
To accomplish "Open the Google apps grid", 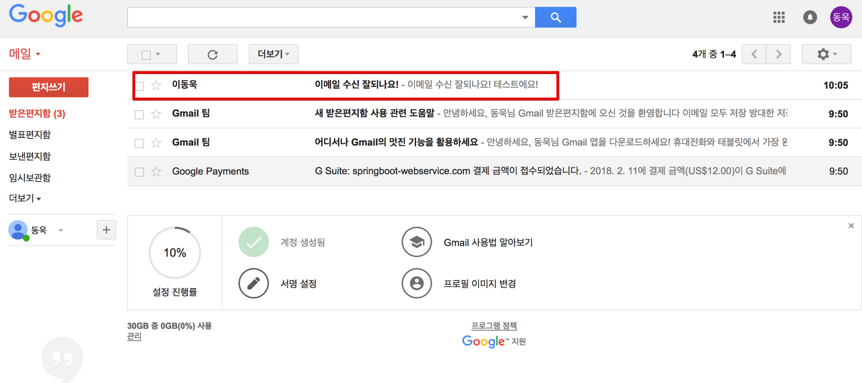I will 779,18.
